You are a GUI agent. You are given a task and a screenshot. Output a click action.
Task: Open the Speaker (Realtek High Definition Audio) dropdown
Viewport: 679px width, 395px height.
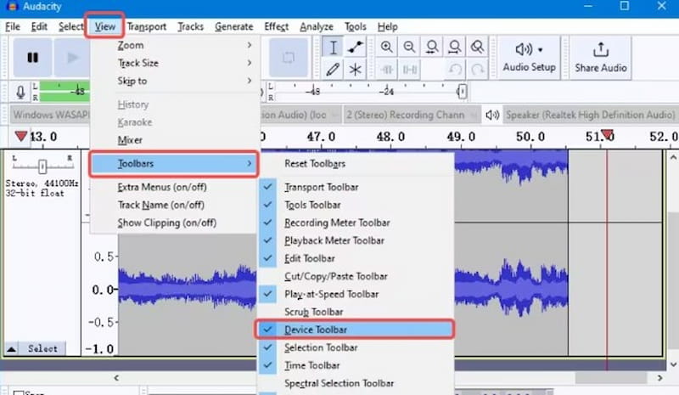pyautogui.click(x=591, y=115)
